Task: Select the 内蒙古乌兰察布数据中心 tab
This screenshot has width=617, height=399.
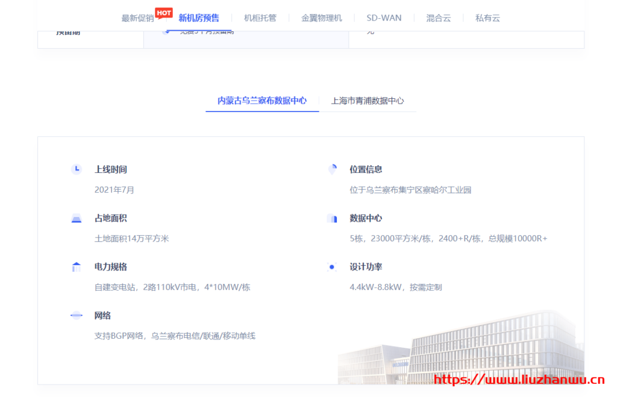Action: [x=262, y=101]
